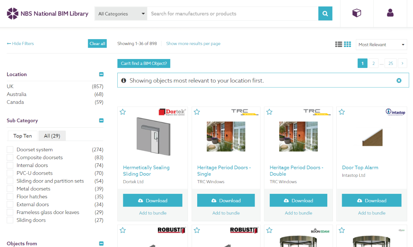Focus the manufacturers or products search field

[x=233, y=14]
